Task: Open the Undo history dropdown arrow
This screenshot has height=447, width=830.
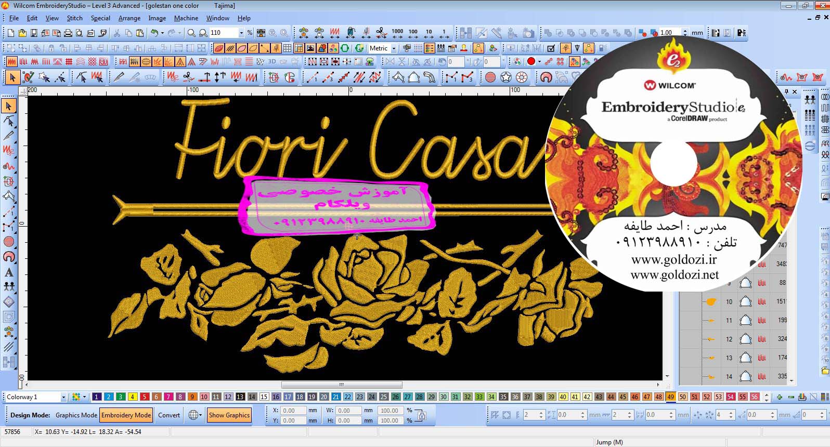Action: (162, 33)
